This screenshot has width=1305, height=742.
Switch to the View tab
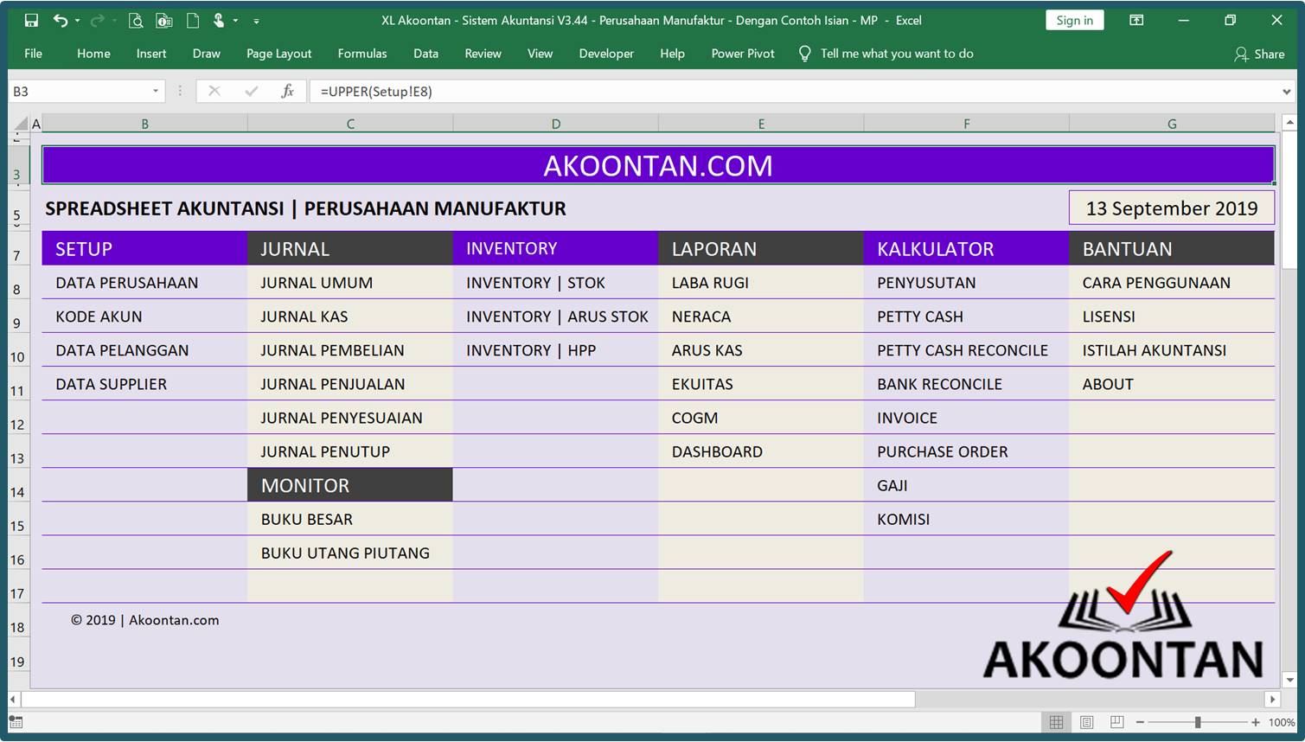[540, 54]
